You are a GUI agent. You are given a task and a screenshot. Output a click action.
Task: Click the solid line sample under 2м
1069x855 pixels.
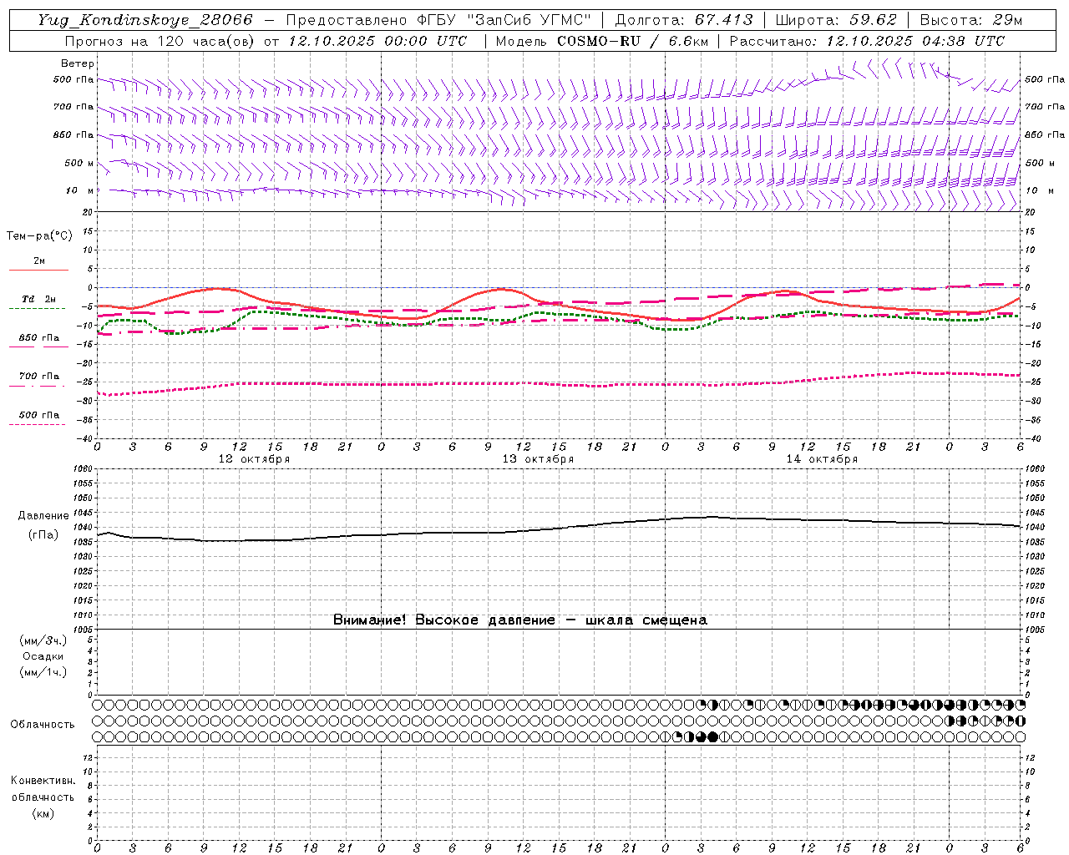pyautogui.click(x=38, y=270)
